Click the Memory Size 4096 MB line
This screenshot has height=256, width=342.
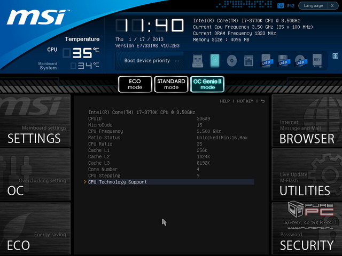(x=221, y=39)
